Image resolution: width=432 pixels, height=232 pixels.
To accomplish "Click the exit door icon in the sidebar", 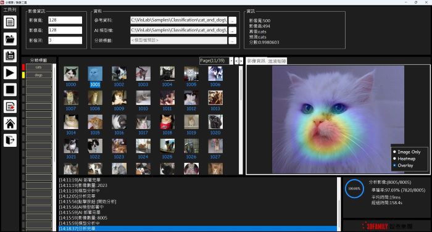I will click(x=10, y=140).
